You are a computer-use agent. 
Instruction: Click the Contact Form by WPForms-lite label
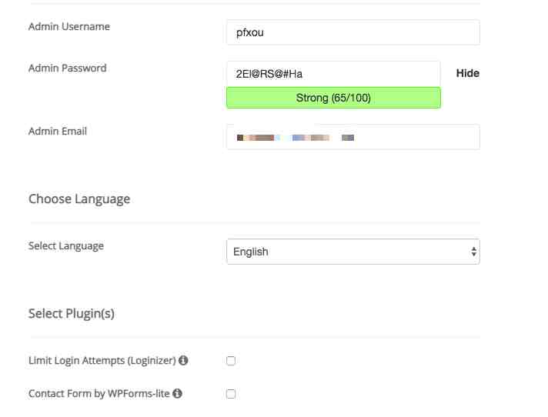tap(99, 394)
